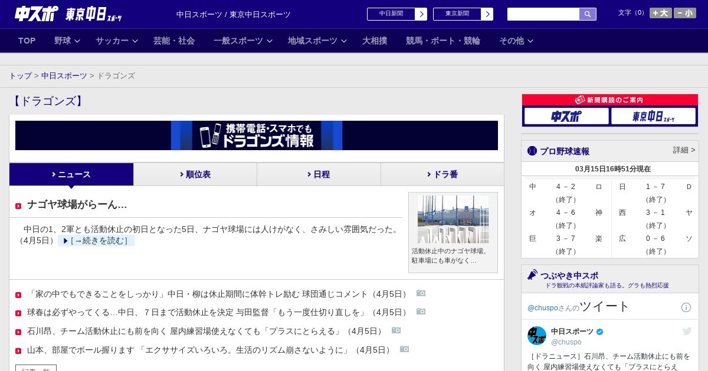Image resolution: width=708 pixels, height=371 pixels.
Task: Click 中スポ subscription button
Action: click(566, 116)
